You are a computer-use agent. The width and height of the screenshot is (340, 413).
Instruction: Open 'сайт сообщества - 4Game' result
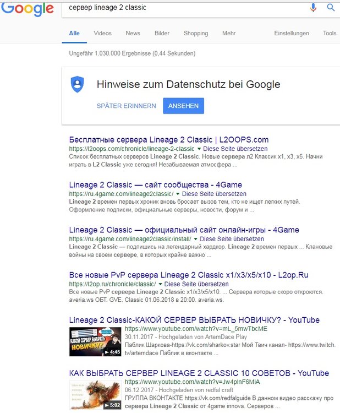click(156, 184)
